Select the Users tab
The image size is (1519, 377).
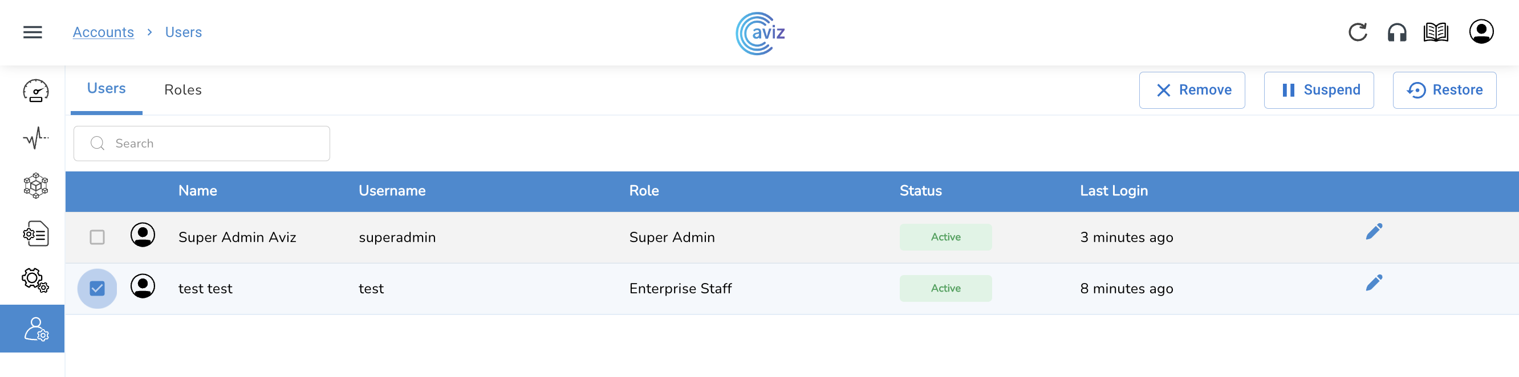click(x=106, y=89)
